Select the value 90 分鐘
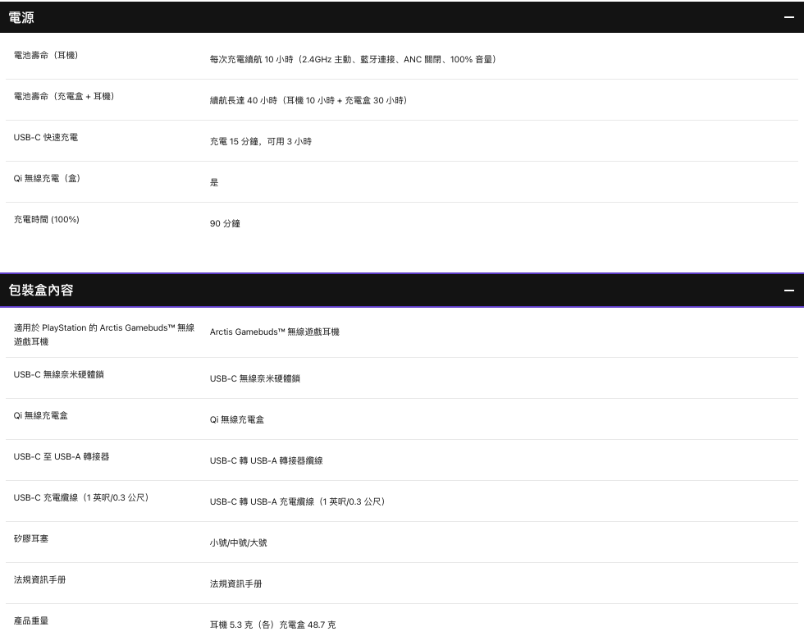Image resolution: width=804 pixels, height=636 pixels. pyautogui.click(x=225, y=223)
